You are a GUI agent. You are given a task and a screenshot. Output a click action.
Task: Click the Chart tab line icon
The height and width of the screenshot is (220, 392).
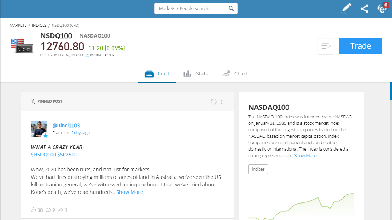tap(226, 73)
